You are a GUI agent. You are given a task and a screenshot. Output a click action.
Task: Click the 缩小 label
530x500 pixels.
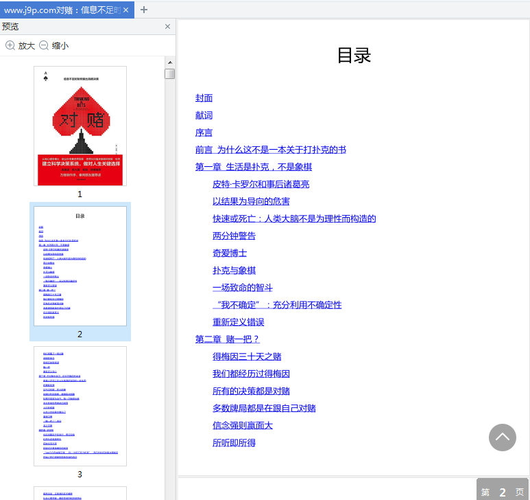[60, 46]
